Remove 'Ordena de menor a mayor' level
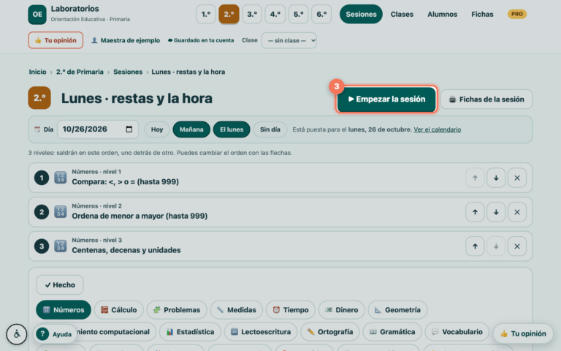Screen dimensions: 561x351 coord(517,212)
